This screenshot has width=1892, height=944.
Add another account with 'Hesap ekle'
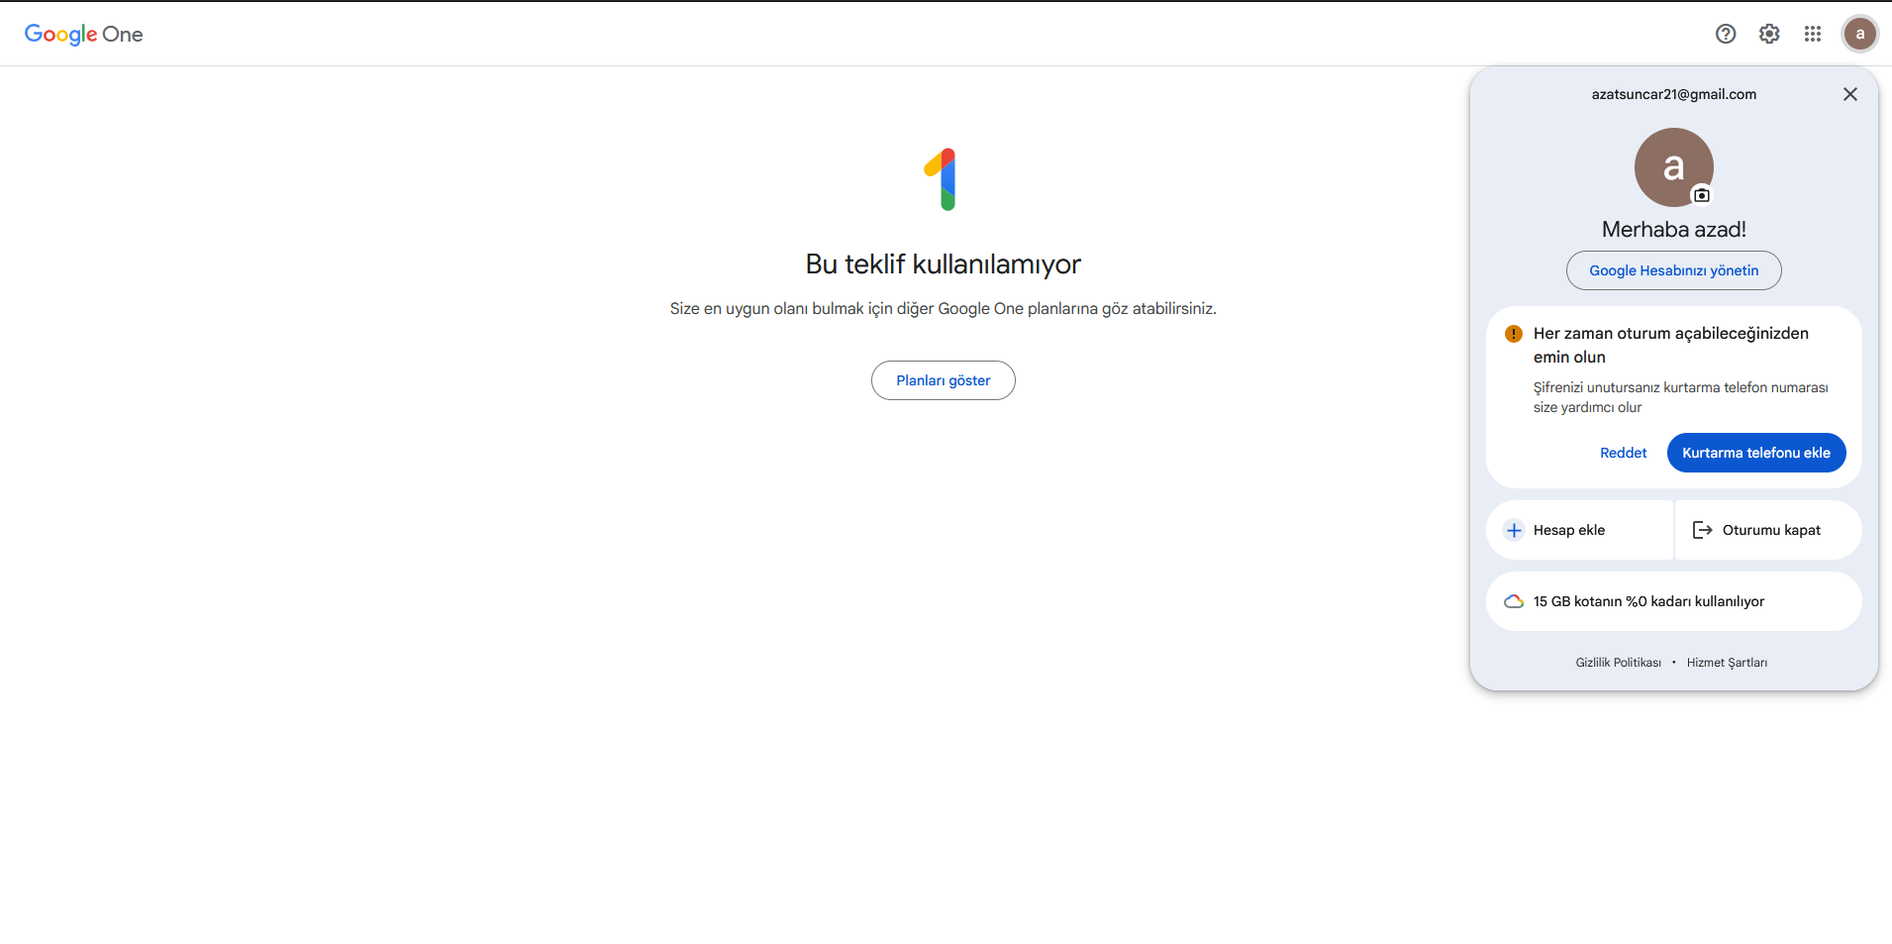point(1579,530)
